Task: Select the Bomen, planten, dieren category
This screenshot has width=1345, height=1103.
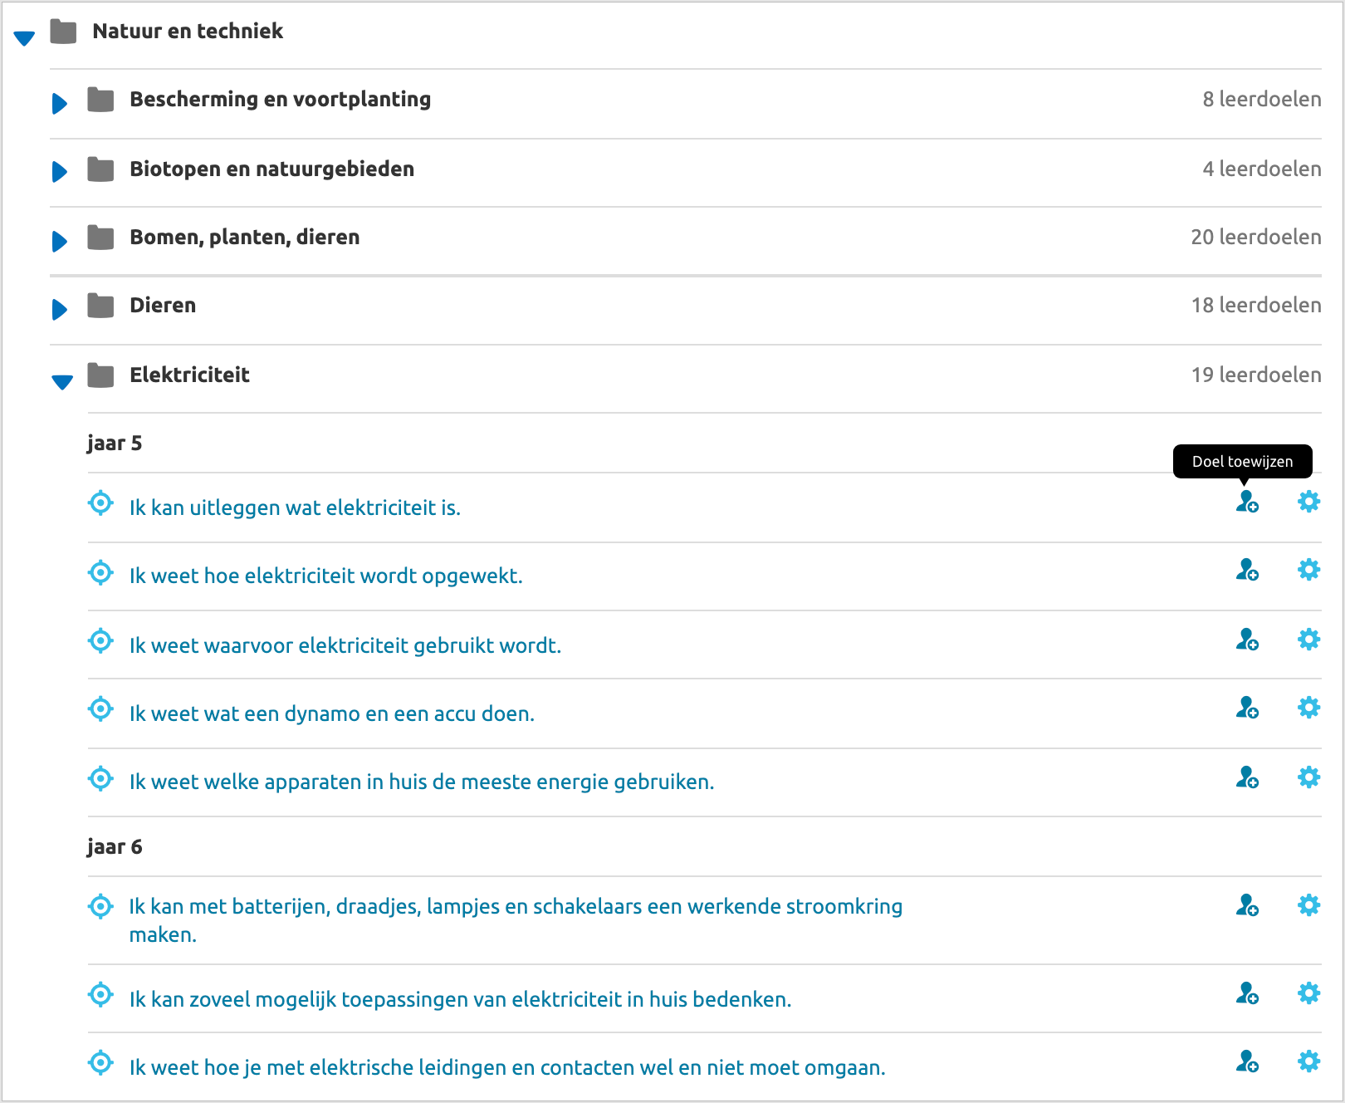Action: coord(244,237)
